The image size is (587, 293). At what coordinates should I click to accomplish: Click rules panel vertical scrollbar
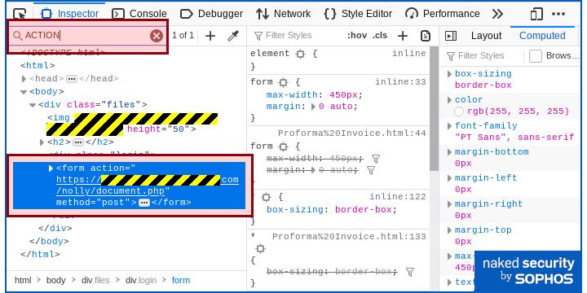pyautogui.click(x=434, y=108)
